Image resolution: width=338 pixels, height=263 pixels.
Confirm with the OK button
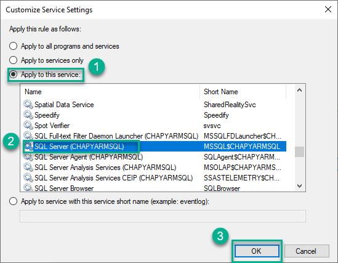point(257,251)
